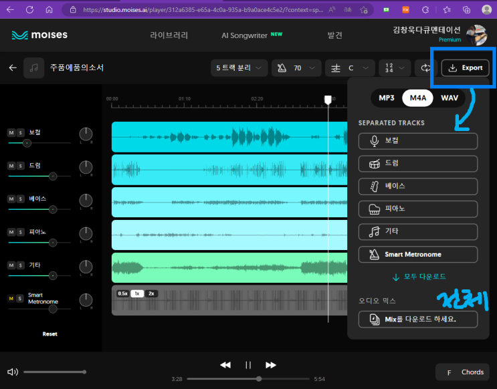Mute the 베이스 track

[x=11, y=199]
